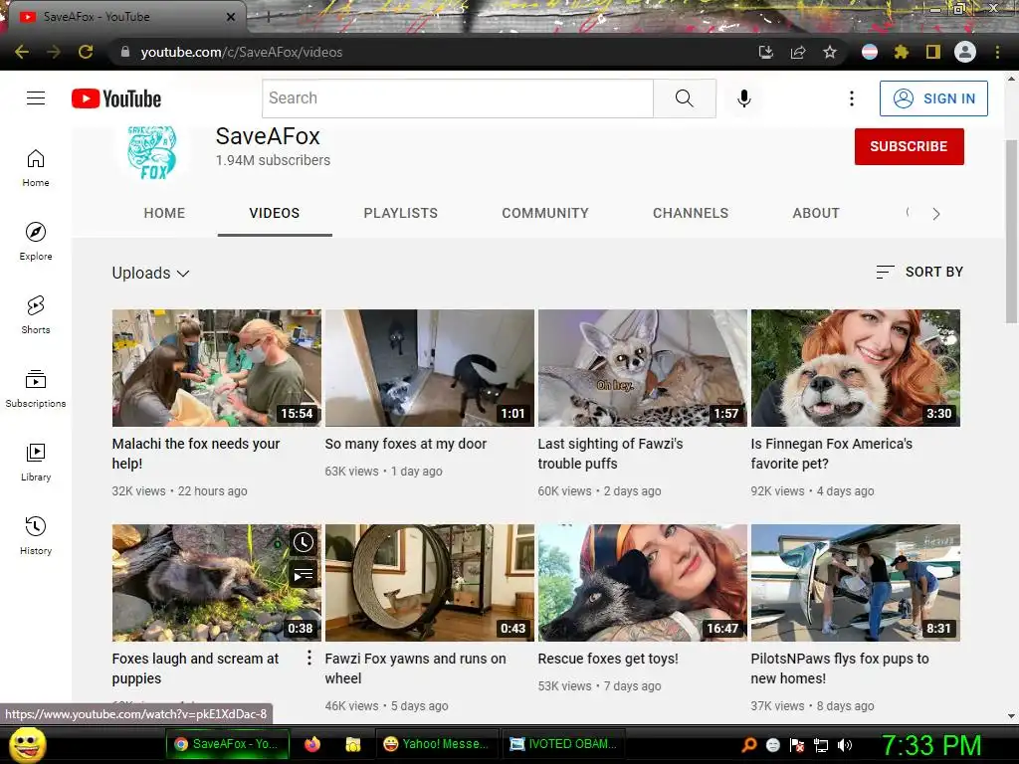
Task: Open 'PilotsNPaws flys fox pups' title
Action: tap(840, 668)
